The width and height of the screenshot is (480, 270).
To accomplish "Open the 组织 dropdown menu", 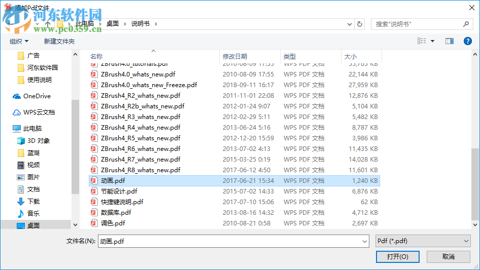I will [x=19, y=41].
